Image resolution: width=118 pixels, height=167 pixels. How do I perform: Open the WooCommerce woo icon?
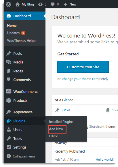pyautogui.click(x=9, y=91)
